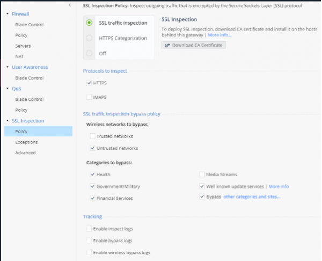Screen dimensions: 322x261
Task: Check the Trusted networks bypass checkbox
Action: [93, 136]
